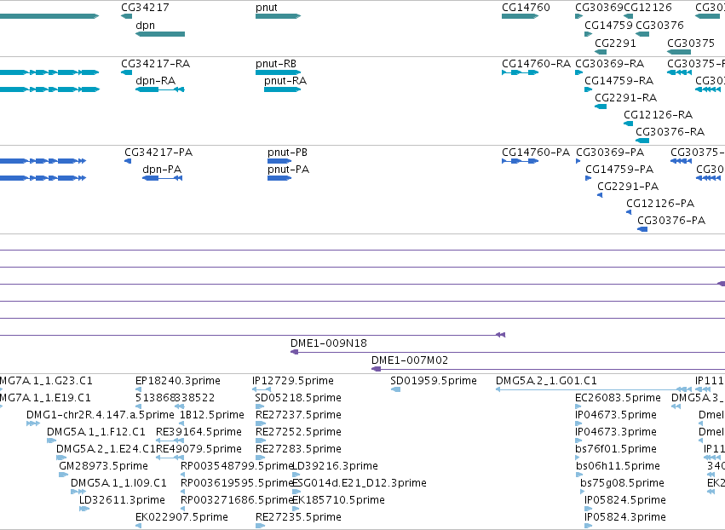This screenshot has width=725, height=530.
Task: Open the pnut gene label
Action: tap(267, 8)
